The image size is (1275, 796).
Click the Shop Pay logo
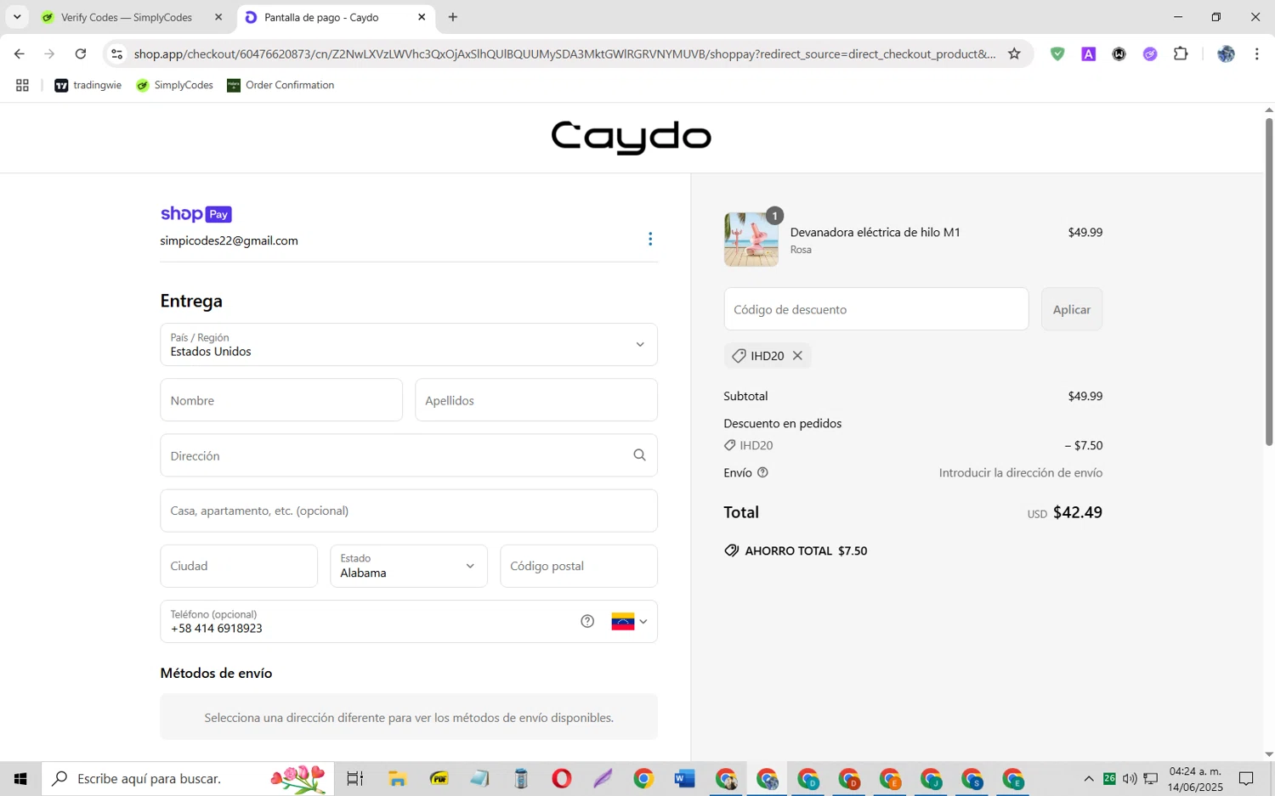tap(195, 214)
